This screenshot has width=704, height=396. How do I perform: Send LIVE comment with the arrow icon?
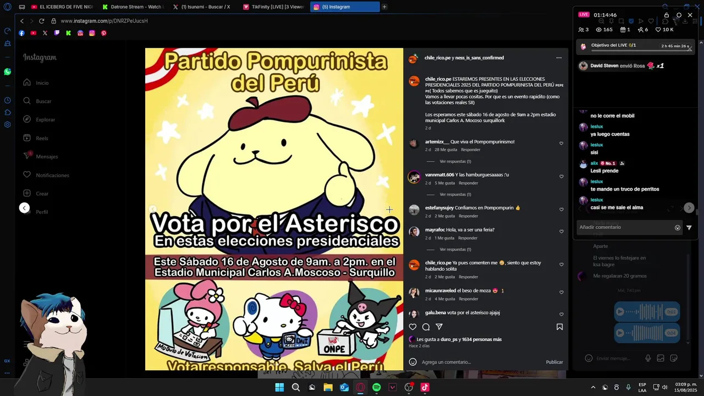point(689,227)
